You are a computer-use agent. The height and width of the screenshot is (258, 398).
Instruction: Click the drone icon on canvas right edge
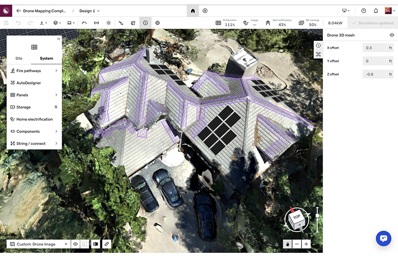pos(318,54)
